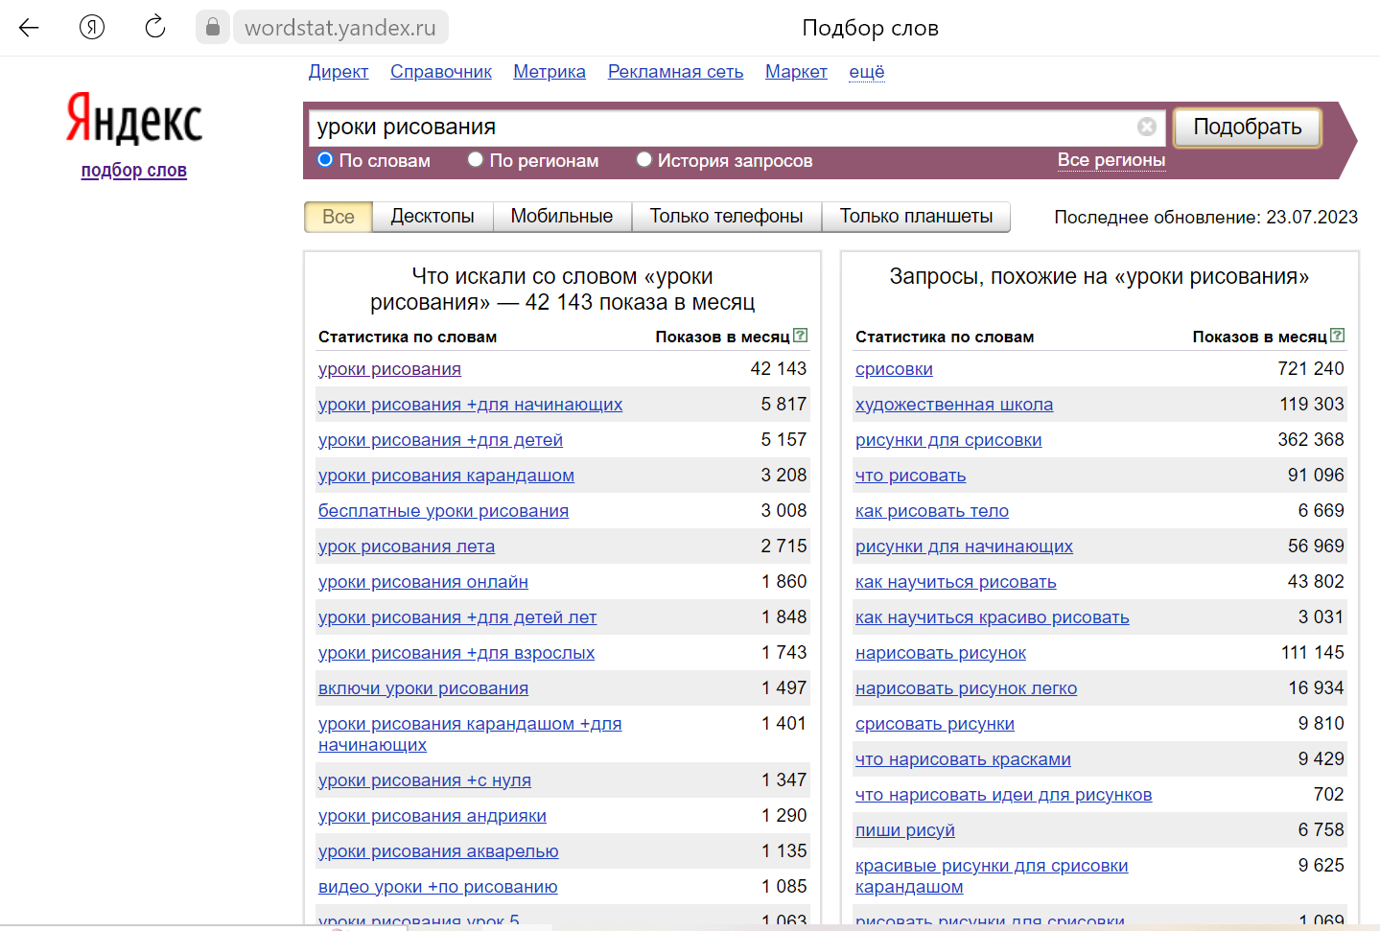Open similar query 'что нарисовать красками'
1380x931 pixels.
[x=963, y=759]
